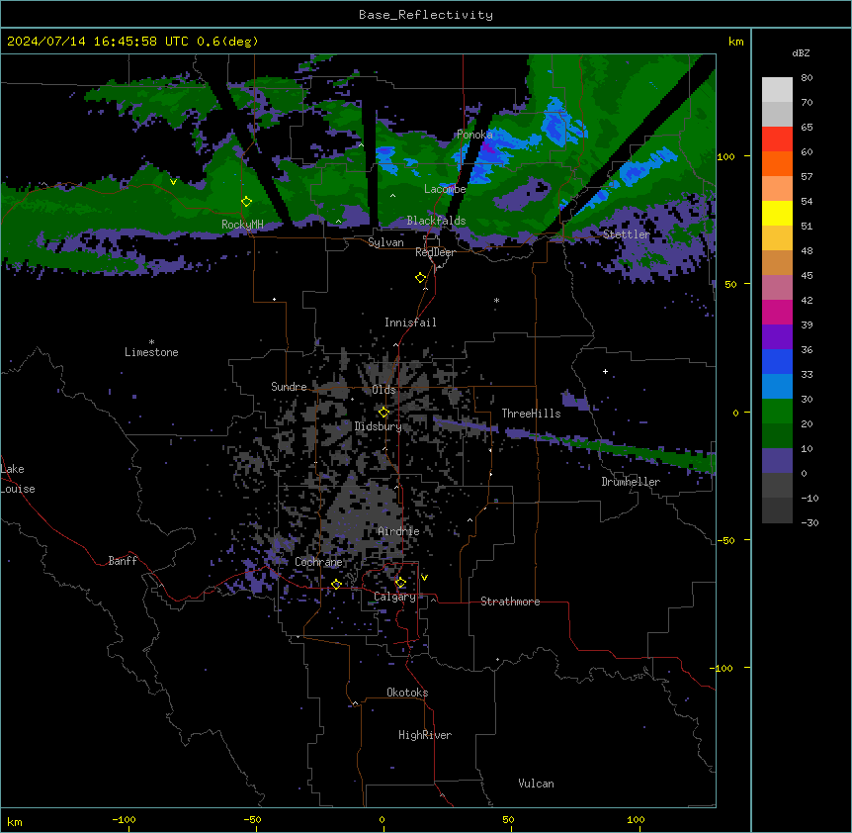Click the 80 value on dBZ legend
852x833 pixels.
pos(807,78)
